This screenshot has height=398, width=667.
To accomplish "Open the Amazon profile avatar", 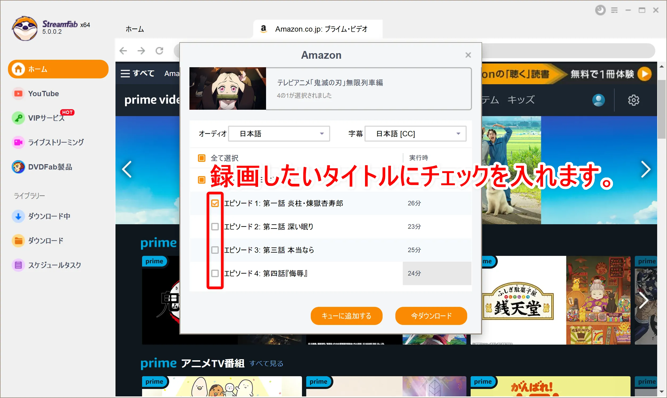I will coord(599,100).
